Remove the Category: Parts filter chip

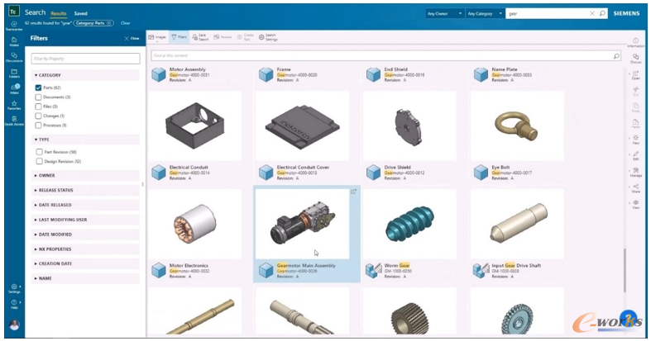(109, 23)
